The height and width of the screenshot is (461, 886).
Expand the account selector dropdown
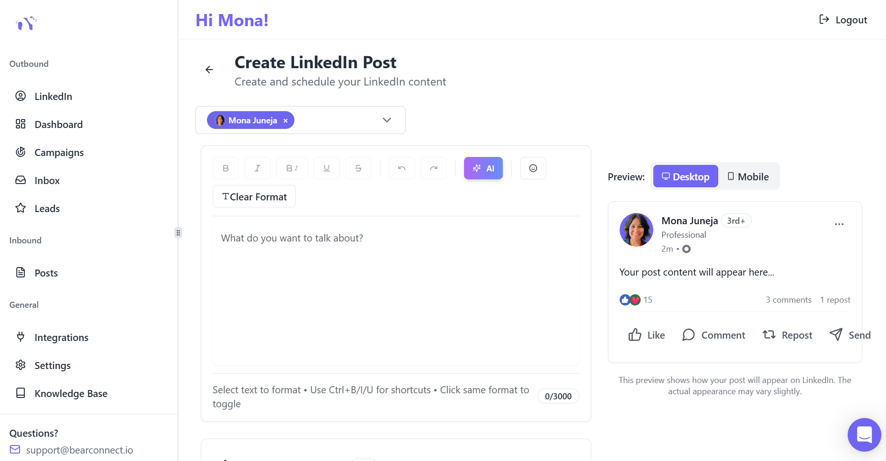pos(387,120)
